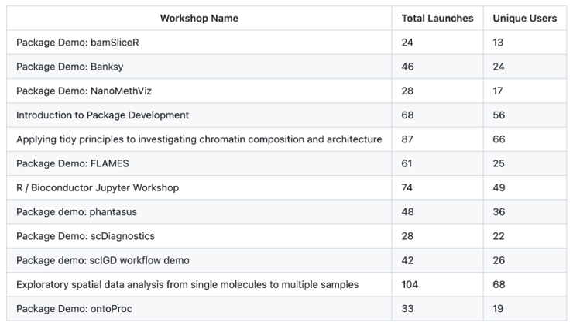The width and height of the screenshot is (573, 326).
Task: Select the Package Demo: FLAMES cell
Action: pyautogui.click(x=74, y=163)
